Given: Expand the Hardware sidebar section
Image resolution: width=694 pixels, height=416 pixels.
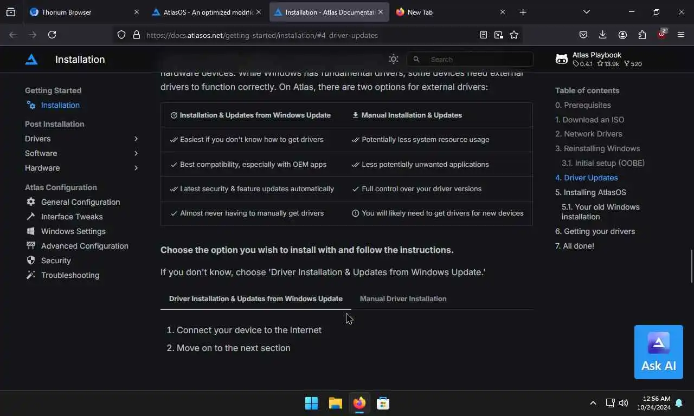Looking at the screenshot, I should coord(81,168).
